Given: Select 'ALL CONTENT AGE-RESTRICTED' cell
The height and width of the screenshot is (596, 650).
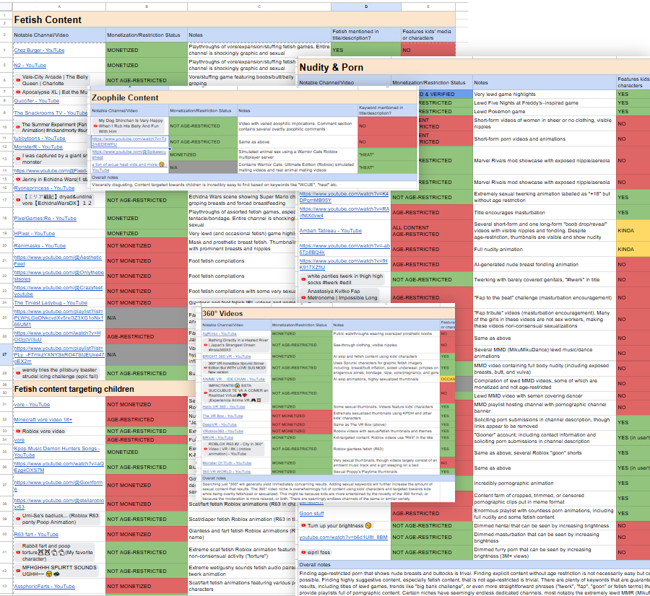Looking at the screenshot, I should point(432,231).
